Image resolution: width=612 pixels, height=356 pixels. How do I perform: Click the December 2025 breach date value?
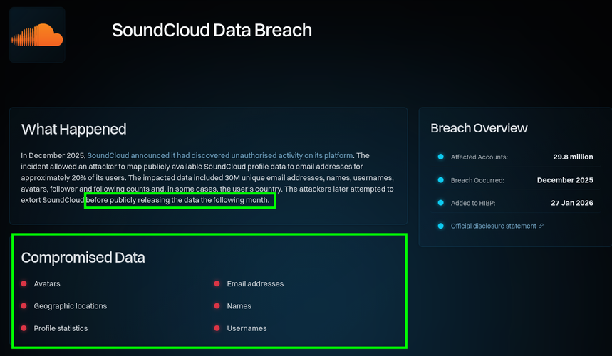tap(565, 180)
